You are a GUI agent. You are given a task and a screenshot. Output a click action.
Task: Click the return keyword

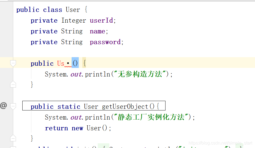pyautogui.click(x=56, y=128)
